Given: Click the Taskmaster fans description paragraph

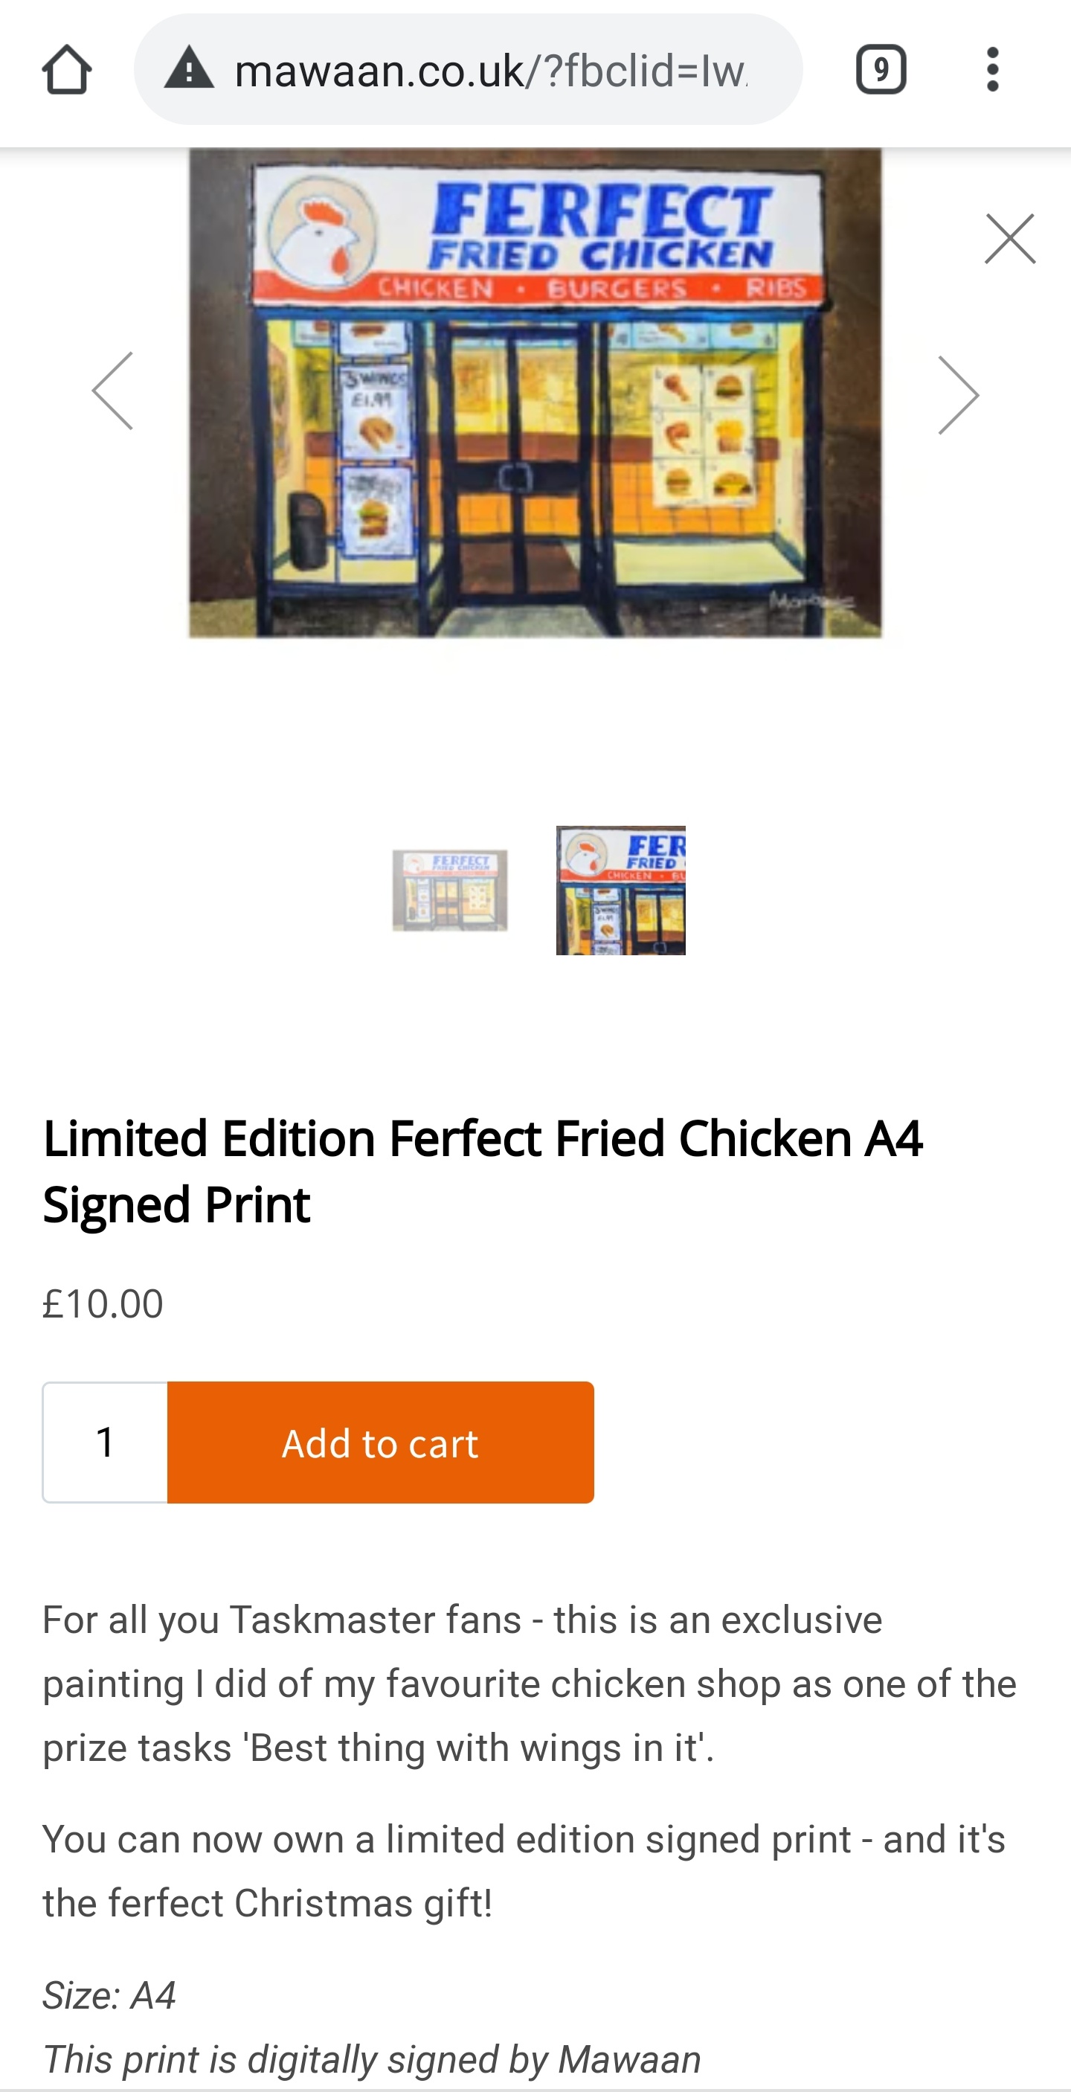Looking at the screenshot, I should 530,1683.
